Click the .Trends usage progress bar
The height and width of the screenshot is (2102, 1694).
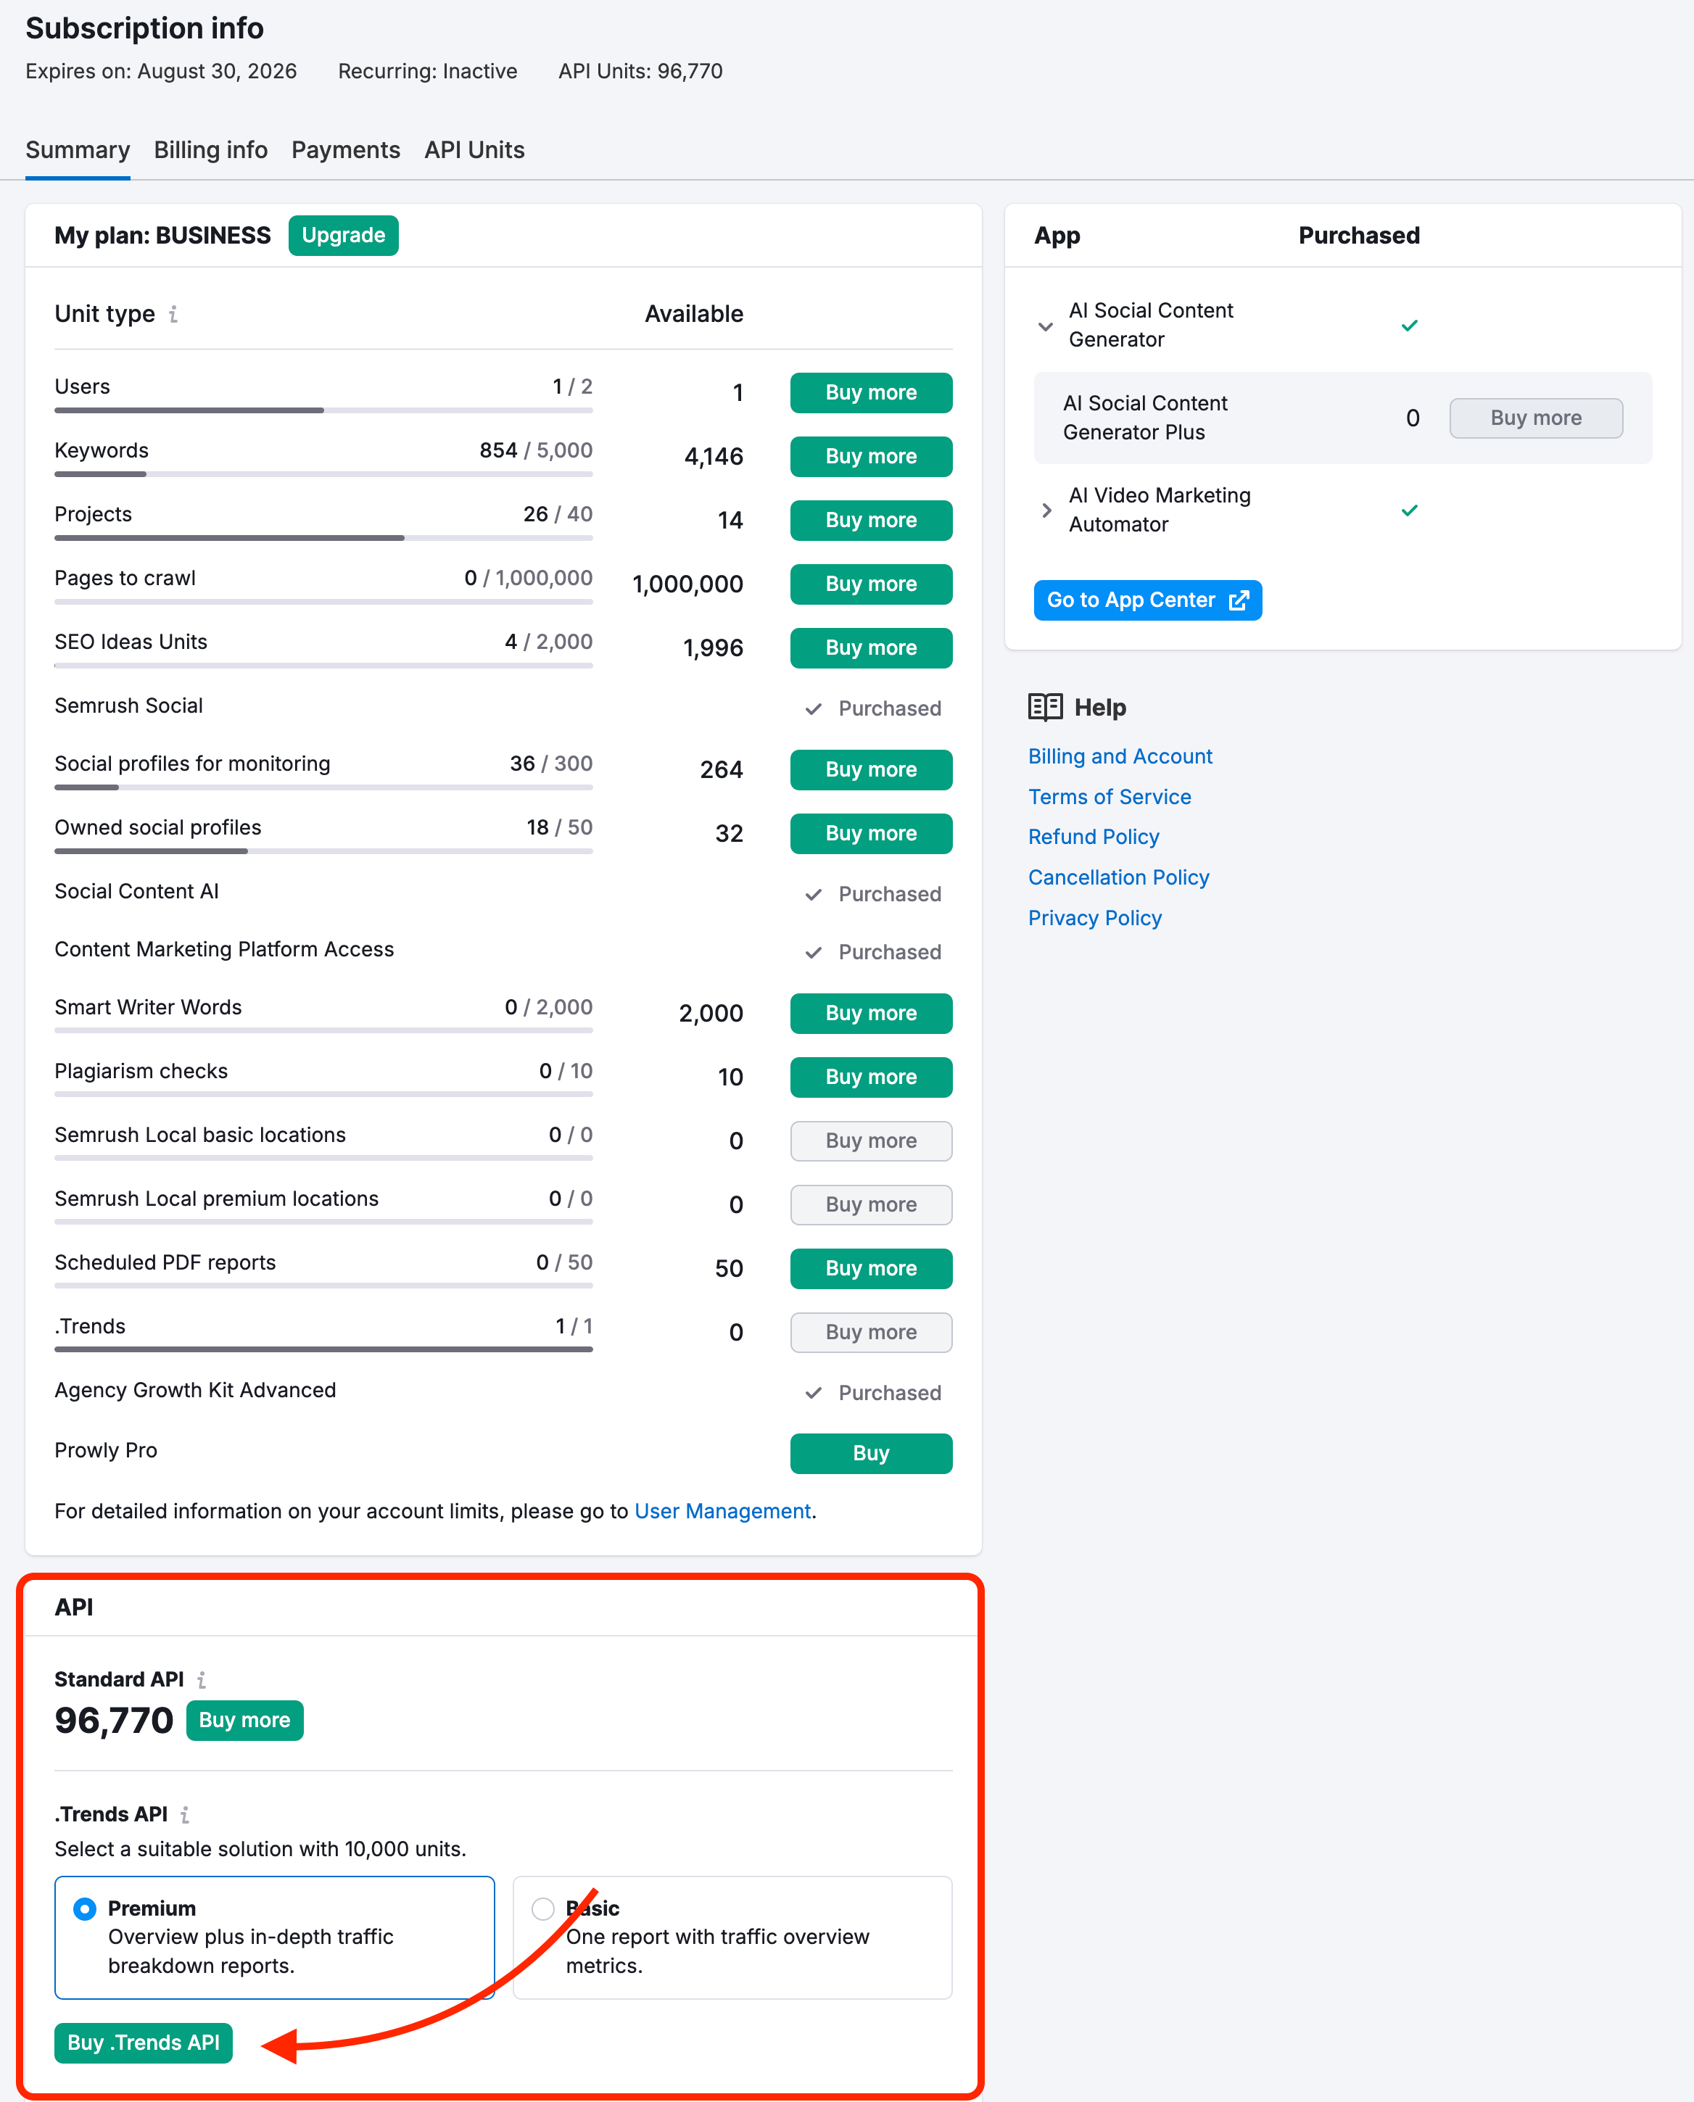323,1350
